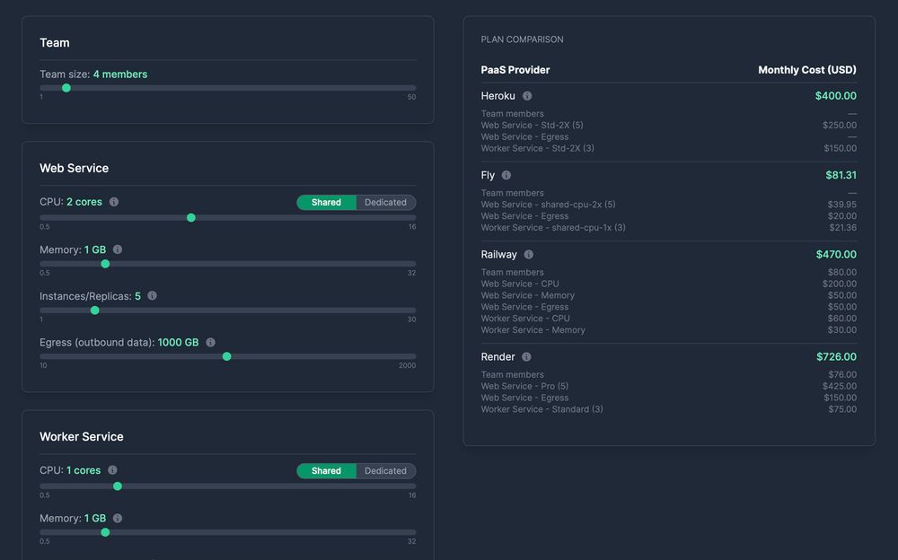Screen dimensions: 898x560
Task: Click the info icon beside Egress outbound data
Action: point(211,343)
